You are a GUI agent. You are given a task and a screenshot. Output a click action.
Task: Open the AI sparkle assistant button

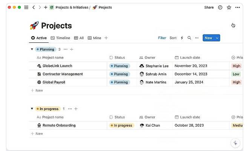click(235, 143)
